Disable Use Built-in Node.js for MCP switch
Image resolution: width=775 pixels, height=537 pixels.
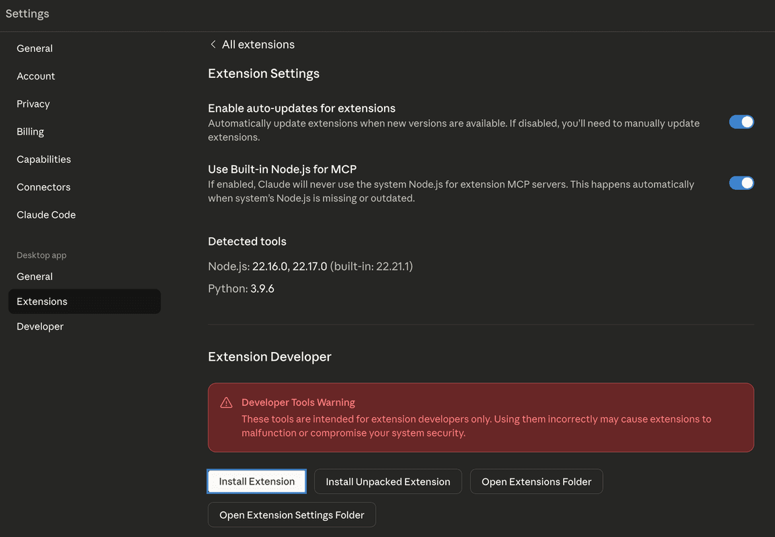click(741, 183)
